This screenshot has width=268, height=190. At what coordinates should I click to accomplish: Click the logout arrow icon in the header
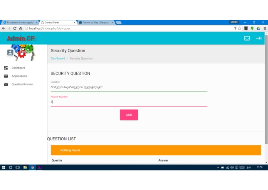[x=259, y=38]
